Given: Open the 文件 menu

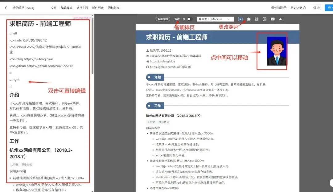Looking at the screenshot, I should coord(54,8).
